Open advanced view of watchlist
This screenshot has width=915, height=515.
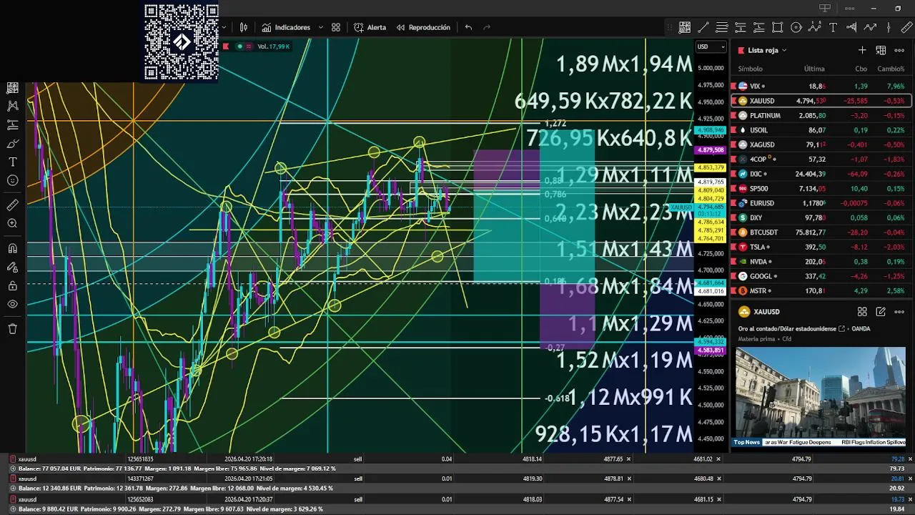point(881,50)
